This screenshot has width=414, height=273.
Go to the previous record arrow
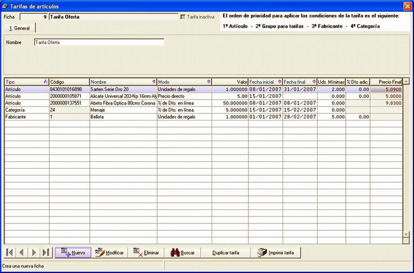point(22,252)
